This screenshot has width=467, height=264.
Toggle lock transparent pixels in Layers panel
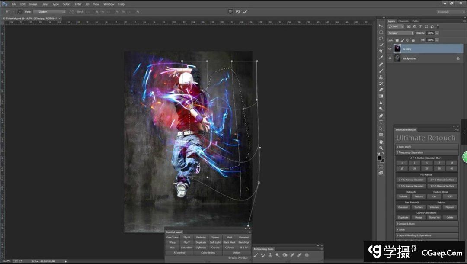point(397,40)
